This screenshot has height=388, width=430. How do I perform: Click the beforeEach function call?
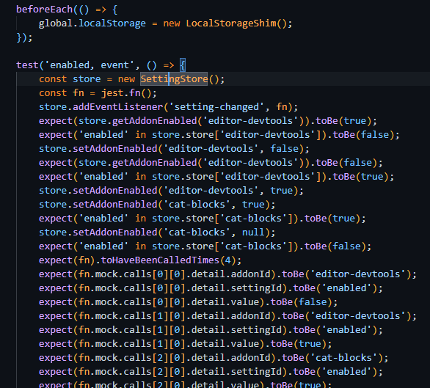(x=44, y=10)
